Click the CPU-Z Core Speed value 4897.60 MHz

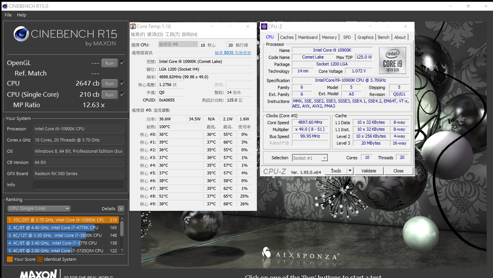(310, 122)
